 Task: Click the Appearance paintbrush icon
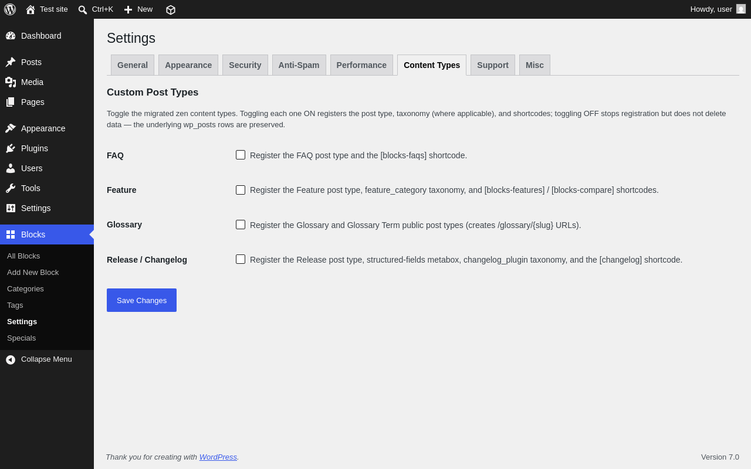[11, 128]
